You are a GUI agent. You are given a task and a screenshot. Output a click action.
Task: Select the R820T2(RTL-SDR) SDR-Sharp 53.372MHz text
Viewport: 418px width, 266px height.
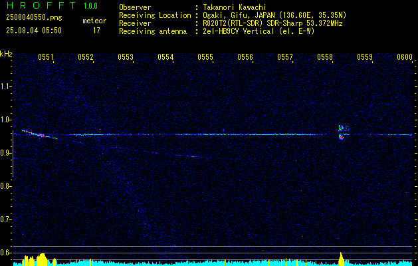272,23
